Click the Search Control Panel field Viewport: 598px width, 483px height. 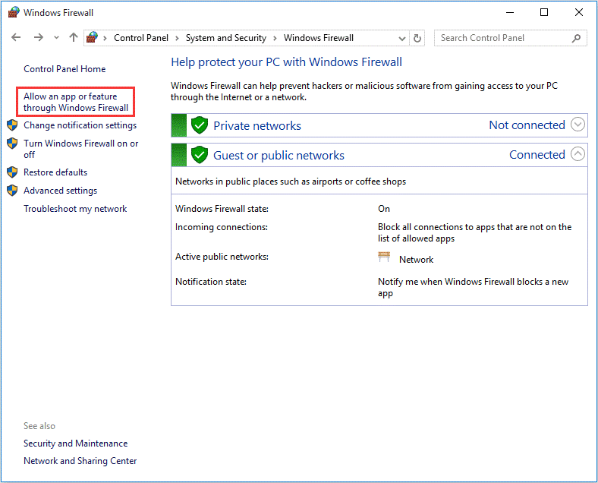pos(501,38)
